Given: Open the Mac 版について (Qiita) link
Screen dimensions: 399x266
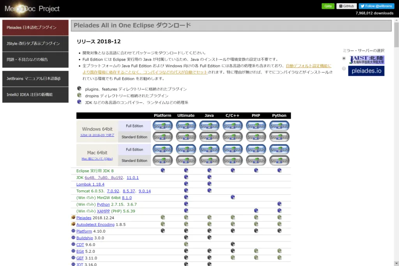Looking at the screenshot, I should [x=97, y=159].
